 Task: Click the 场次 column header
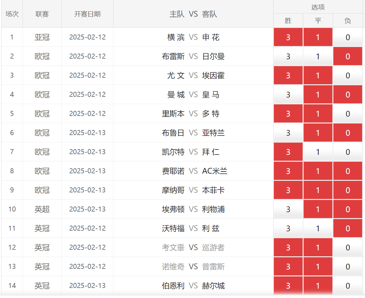[12, 14]
